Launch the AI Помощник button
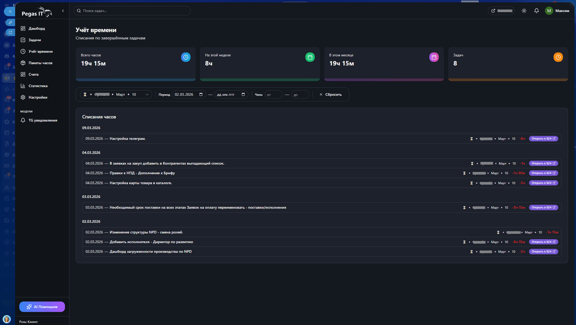 [x=42, y=307]
